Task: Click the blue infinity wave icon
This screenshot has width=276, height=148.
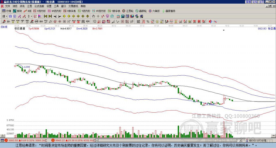Action: (x=215, y=22)
